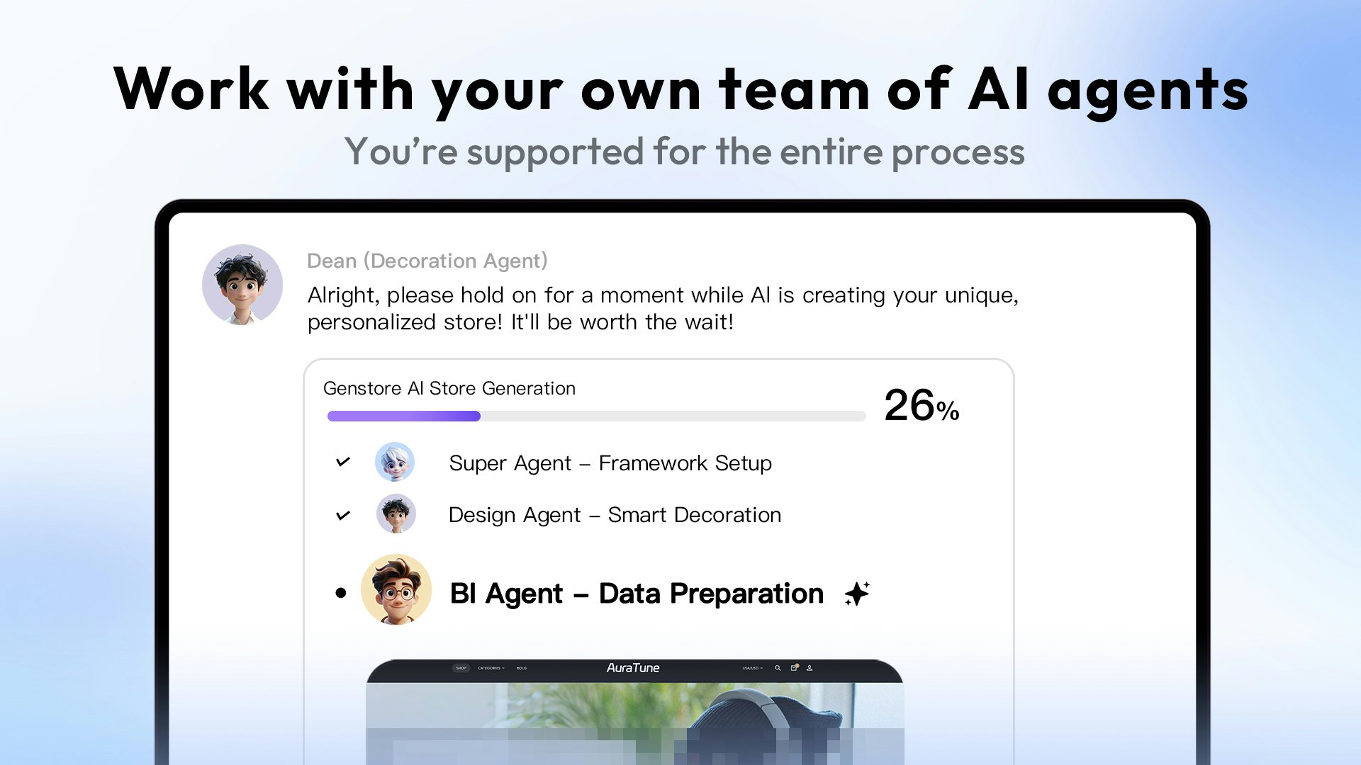Screen dimensions: 1361x765
Task: Select the Shop tab in store preview
Action: tap(461, 668)
